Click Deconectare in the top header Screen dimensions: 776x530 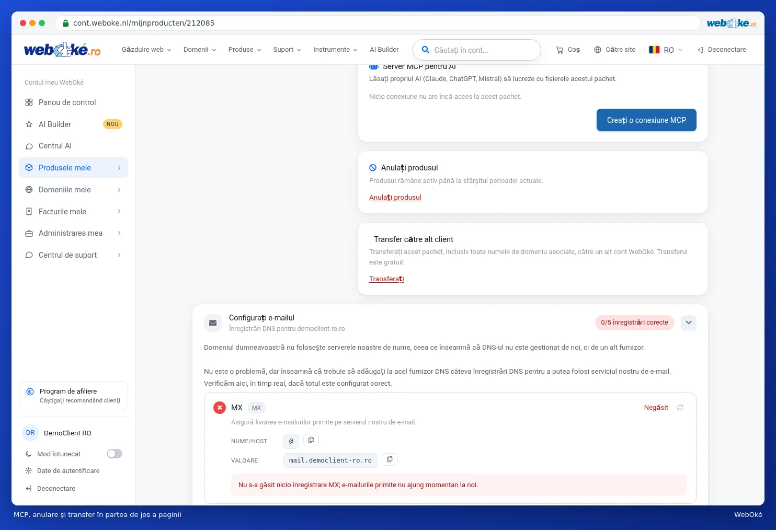click(x=722, y=50)
